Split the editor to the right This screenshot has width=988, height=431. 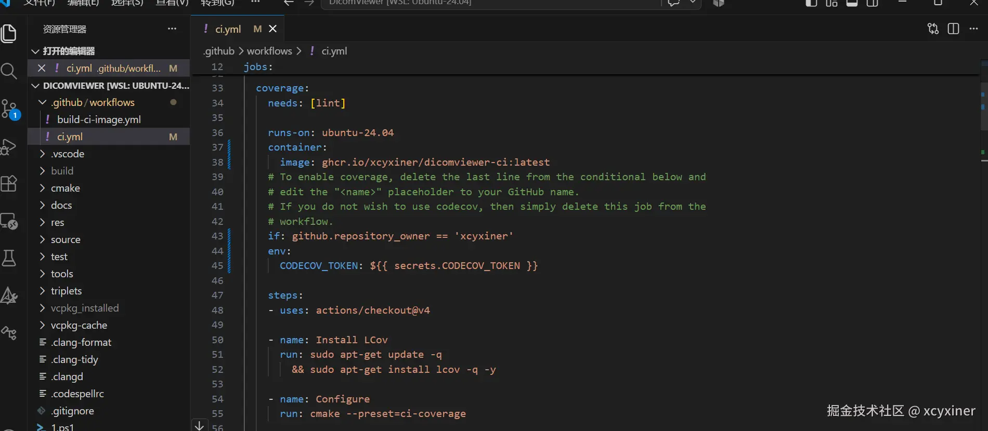coord(953,29)
